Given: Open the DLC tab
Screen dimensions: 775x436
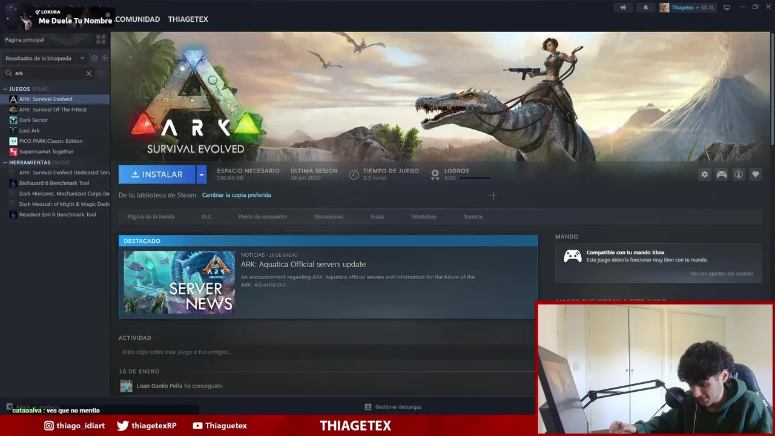Looking at the screenshot, I should (206, 217).
